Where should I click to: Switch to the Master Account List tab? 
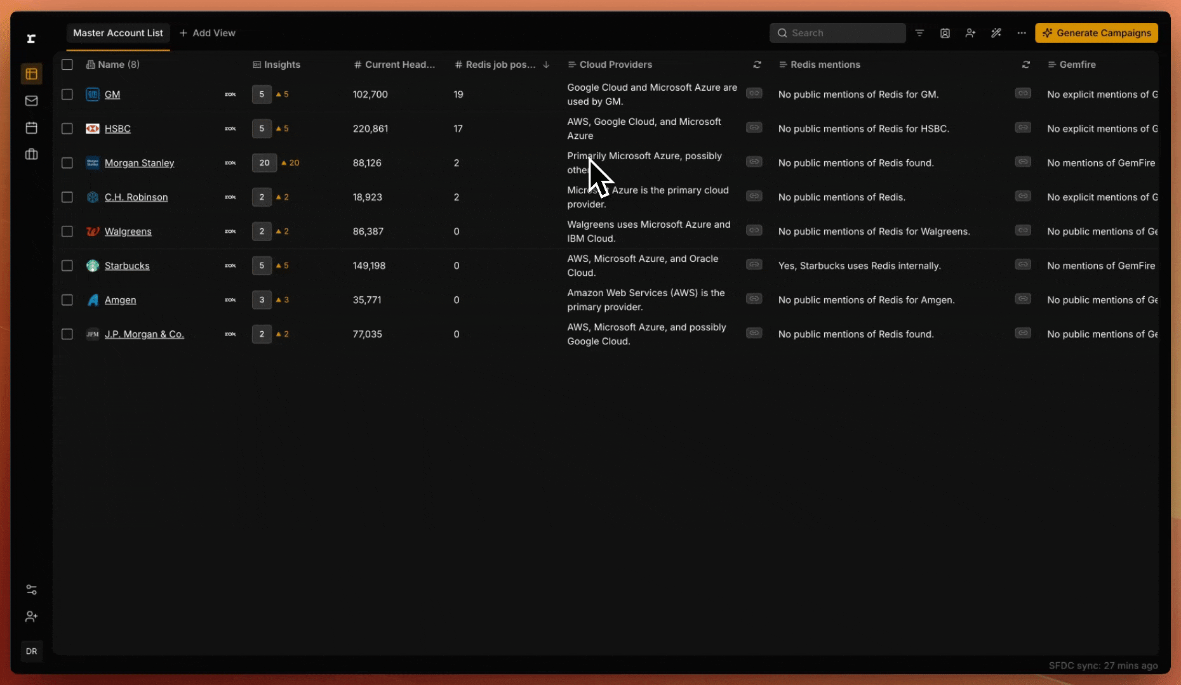pos(117,33)
